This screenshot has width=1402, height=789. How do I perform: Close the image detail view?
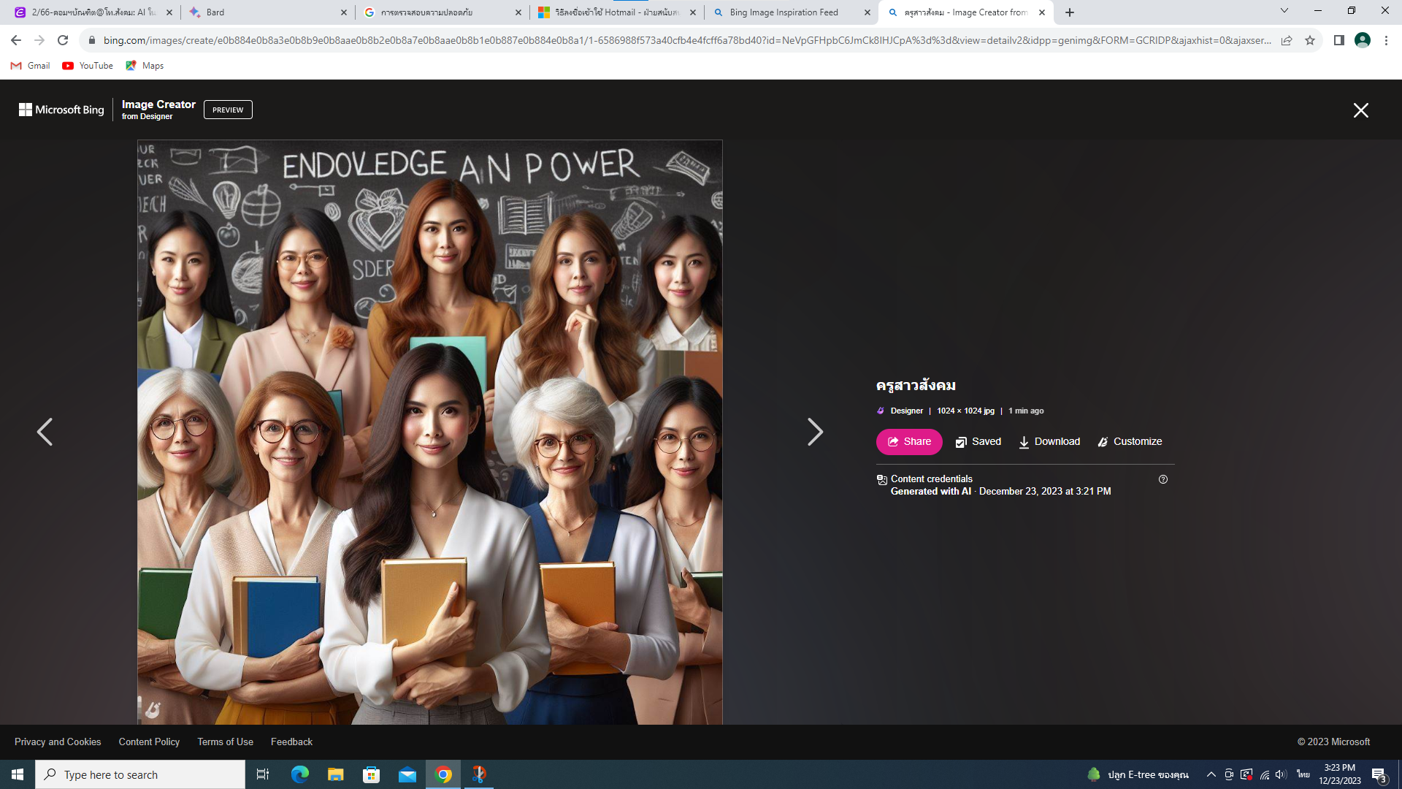pos(1360,110)
